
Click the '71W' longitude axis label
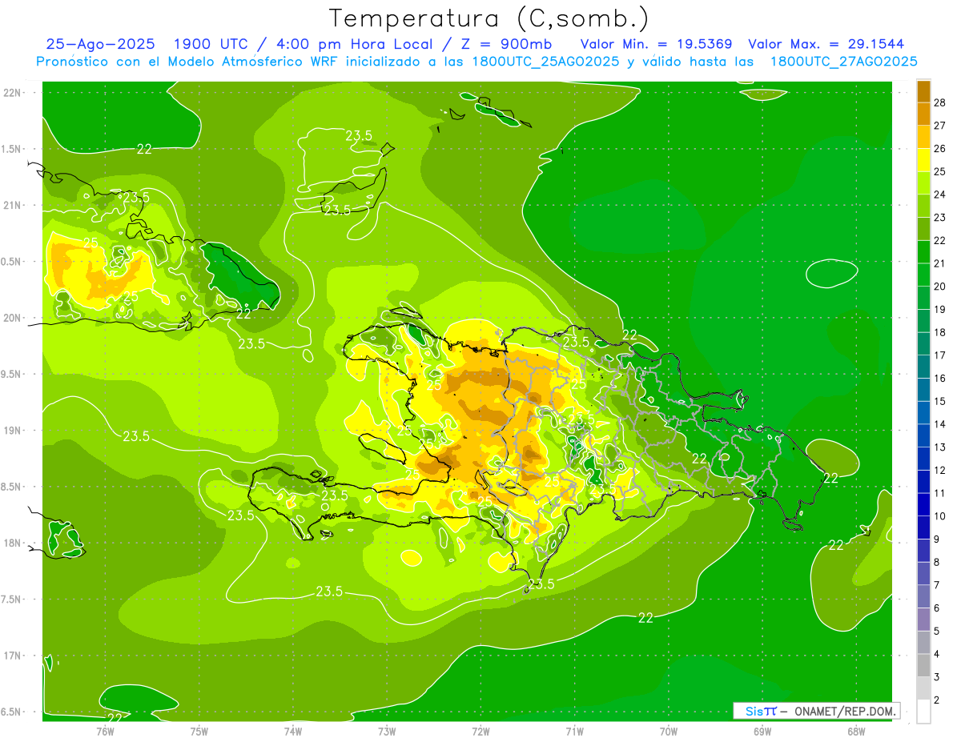[x=574, y=731]
